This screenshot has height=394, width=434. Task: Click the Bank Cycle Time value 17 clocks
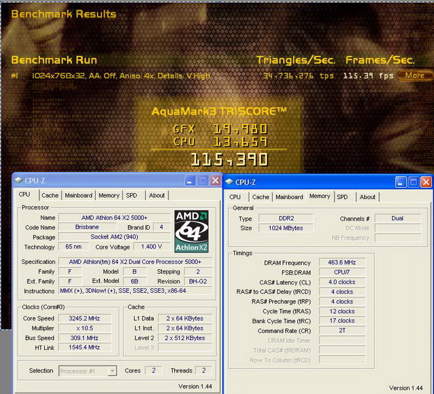tap(342, 320)
